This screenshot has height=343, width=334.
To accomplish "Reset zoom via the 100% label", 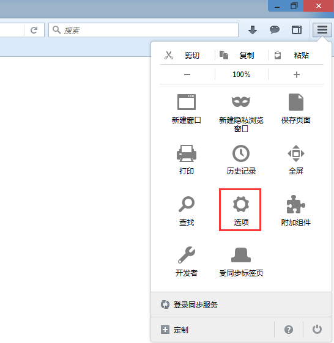I will point(242,75).
